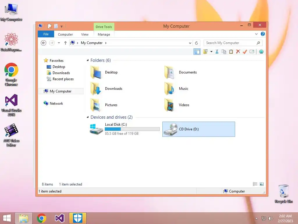Viewport: 298px width, 224px height.
Task: Select the CD Drive (D:) item
Action: click(x=198, y=129)
